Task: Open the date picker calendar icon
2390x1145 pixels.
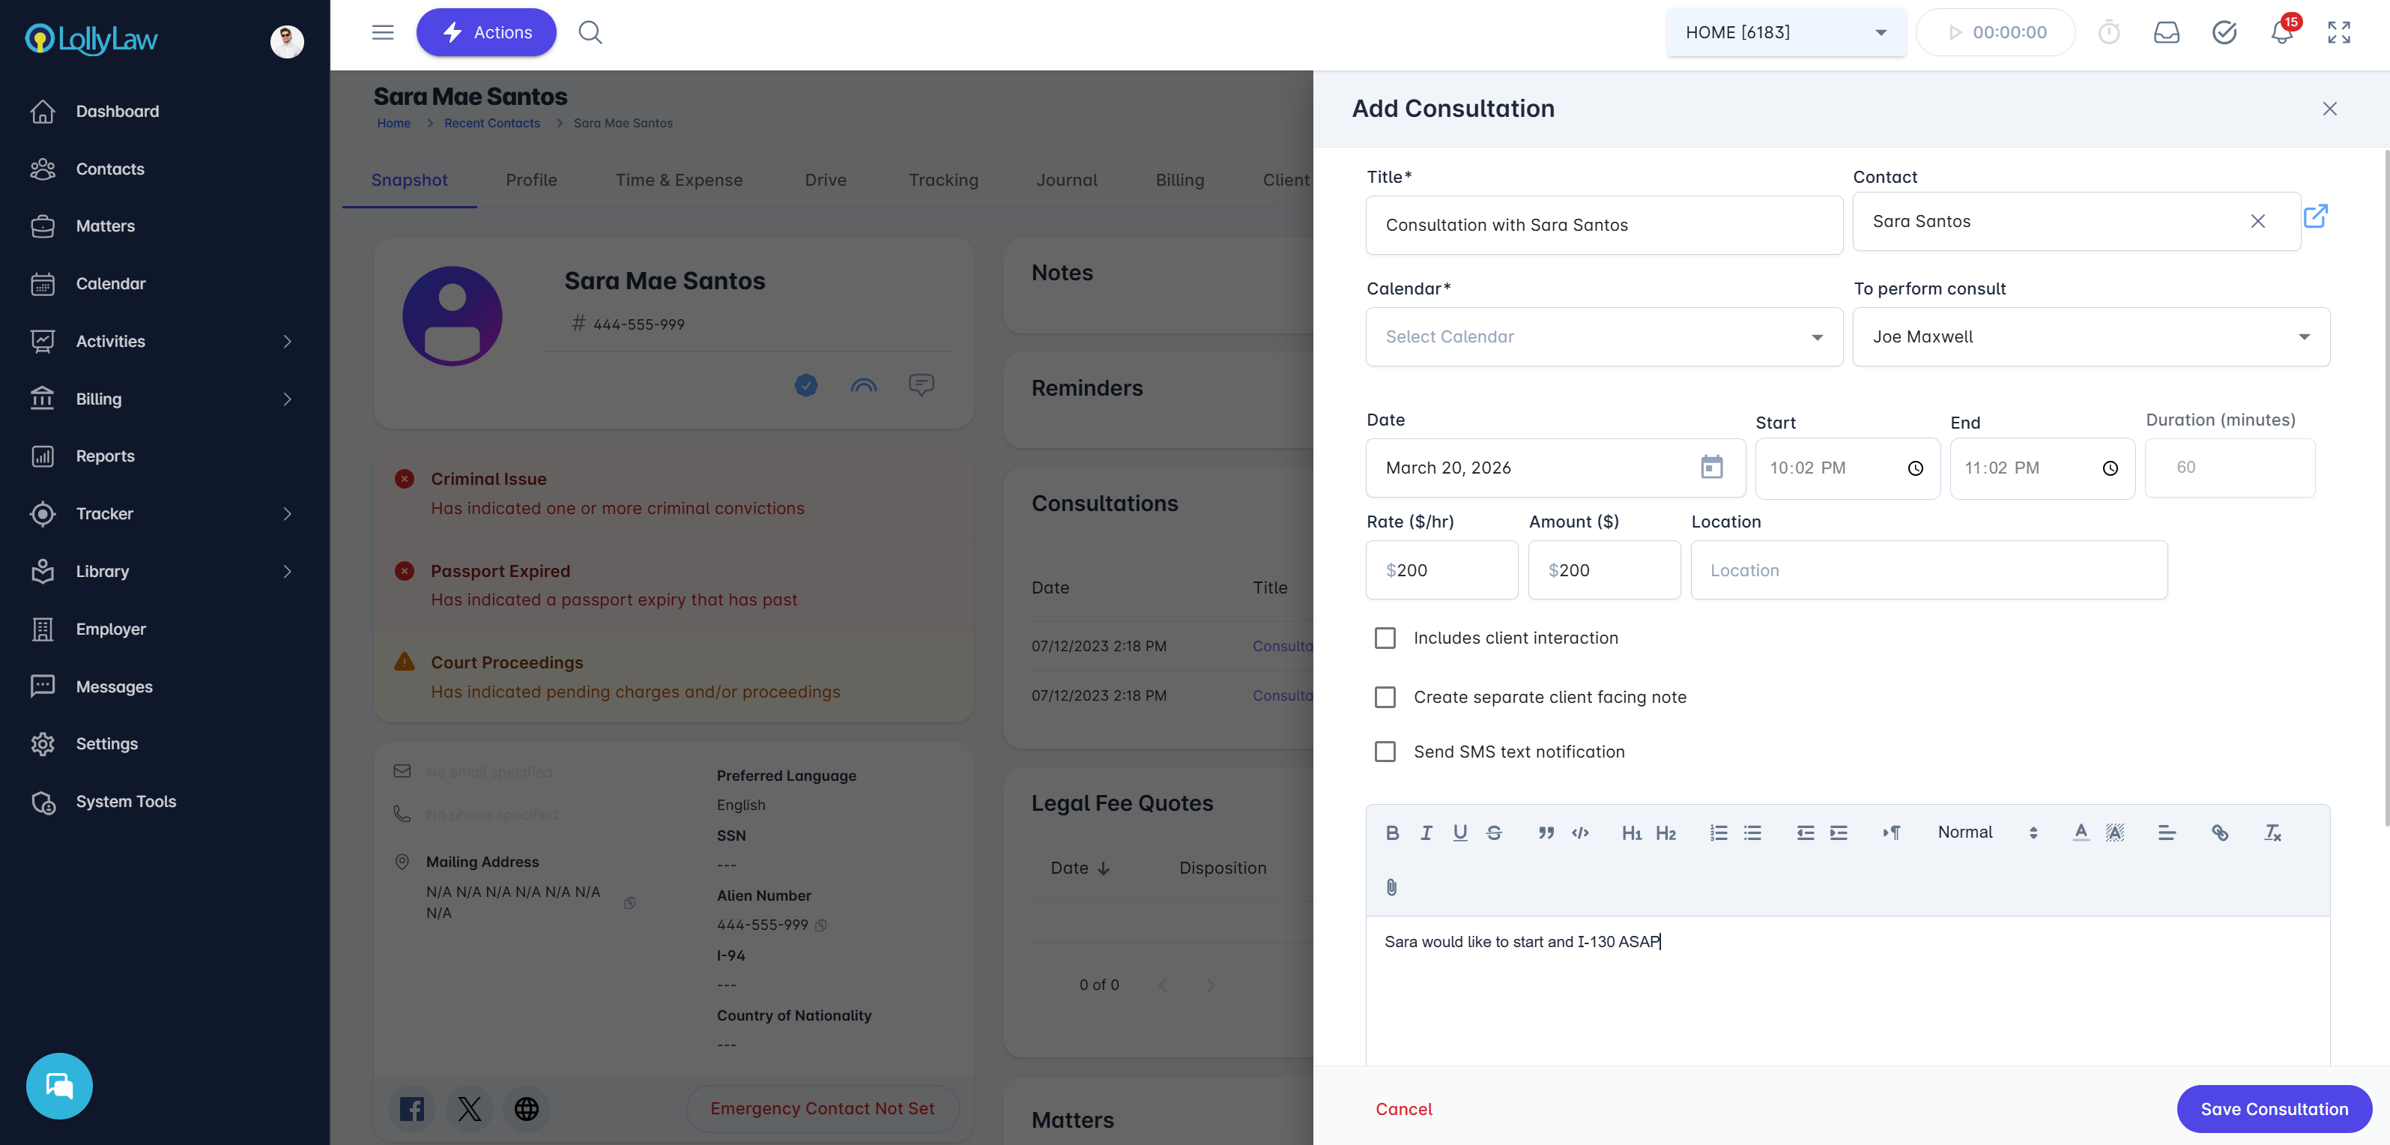Action: point(1712,467)
